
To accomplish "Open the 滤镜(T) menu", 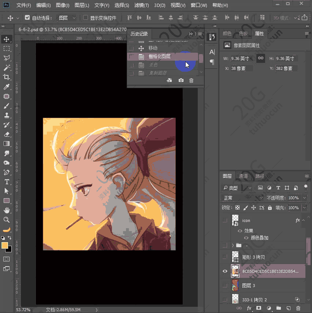I will 141,5.
